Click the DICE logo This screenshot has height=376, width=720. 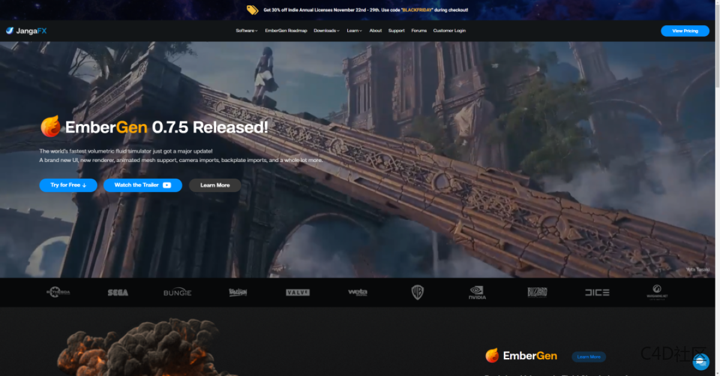click(x=597, y=293)
